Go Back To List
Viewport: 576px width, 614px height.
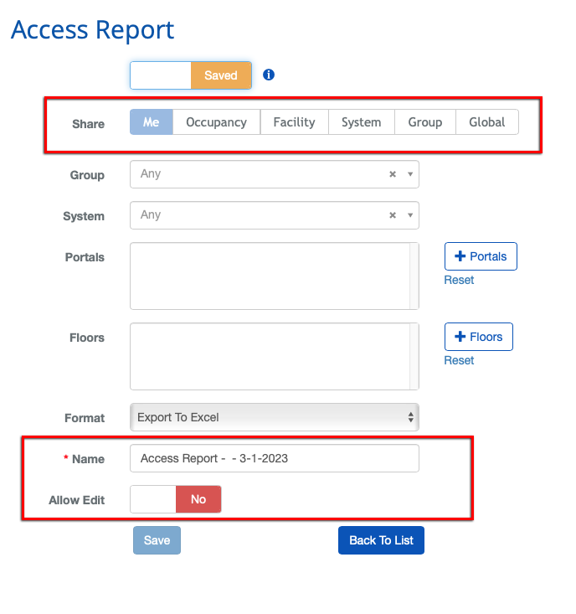point(381,540)
